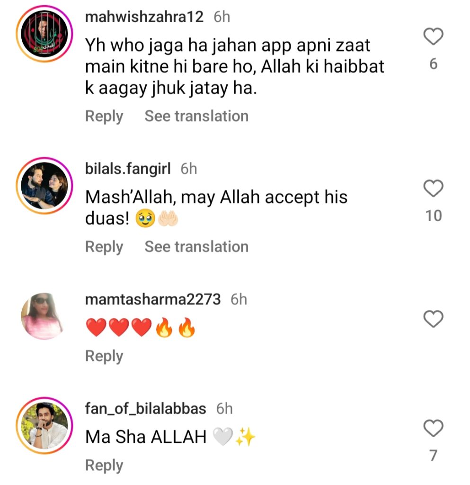Open the fan_of_bilalabbas username link
This screenshot has height=485, width=470.
coord(145,409)
